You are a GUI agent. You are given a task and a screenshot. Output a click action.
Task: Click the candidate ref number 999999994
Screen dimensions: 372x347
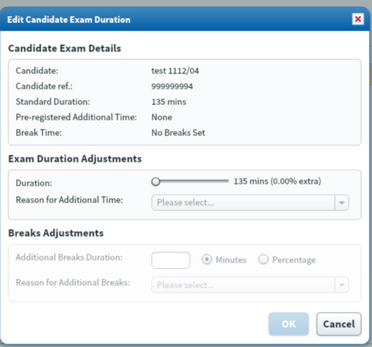pos(172,86)
